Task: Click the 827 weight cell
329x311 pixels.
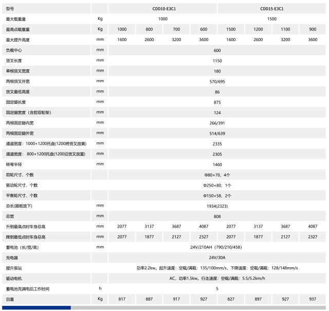Action: [x=231, y=299]
